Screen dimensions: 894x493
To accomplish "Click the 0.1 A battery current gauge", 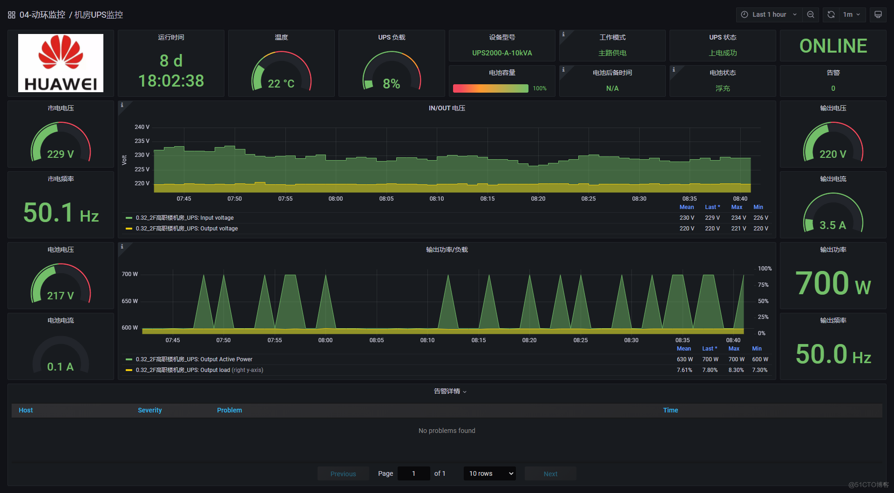I will (61, 354).
